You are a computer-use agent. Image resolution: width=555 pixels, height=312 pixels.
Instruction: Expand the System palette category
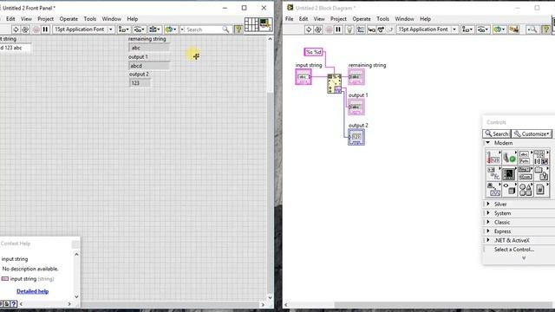click(x=488, y=213)
